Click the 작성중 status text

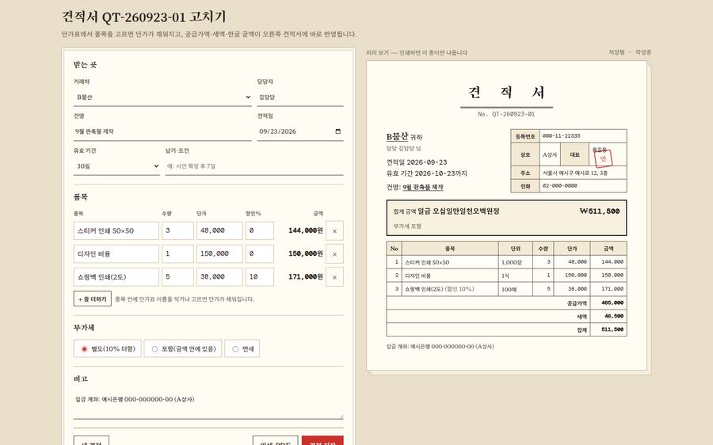pos(643,52)
